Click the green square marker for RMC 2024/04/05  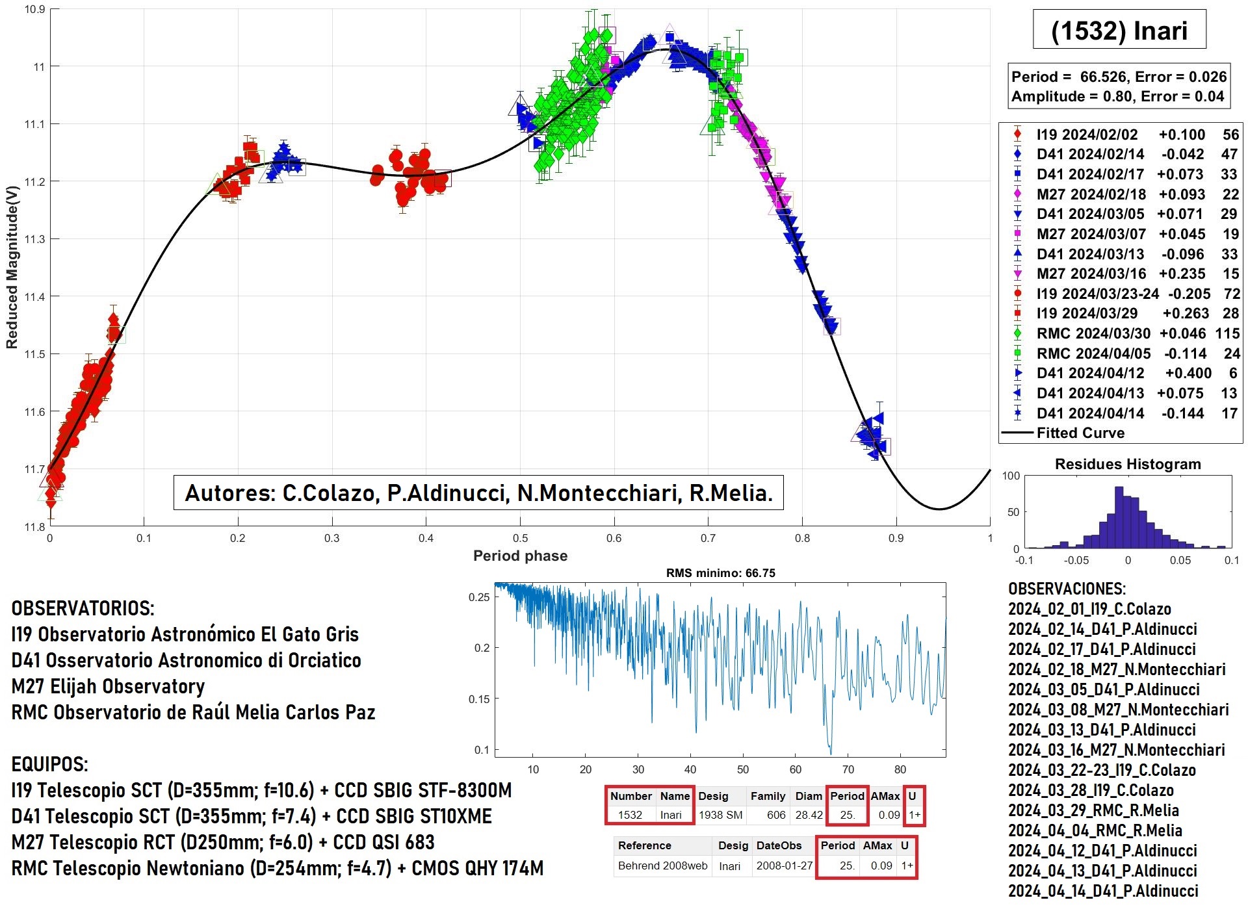[1017, 353]
